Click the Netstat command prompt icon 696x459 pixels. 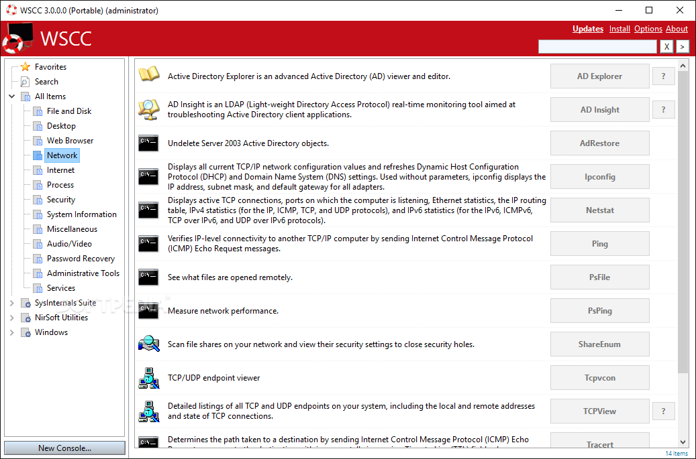point(148,210)
